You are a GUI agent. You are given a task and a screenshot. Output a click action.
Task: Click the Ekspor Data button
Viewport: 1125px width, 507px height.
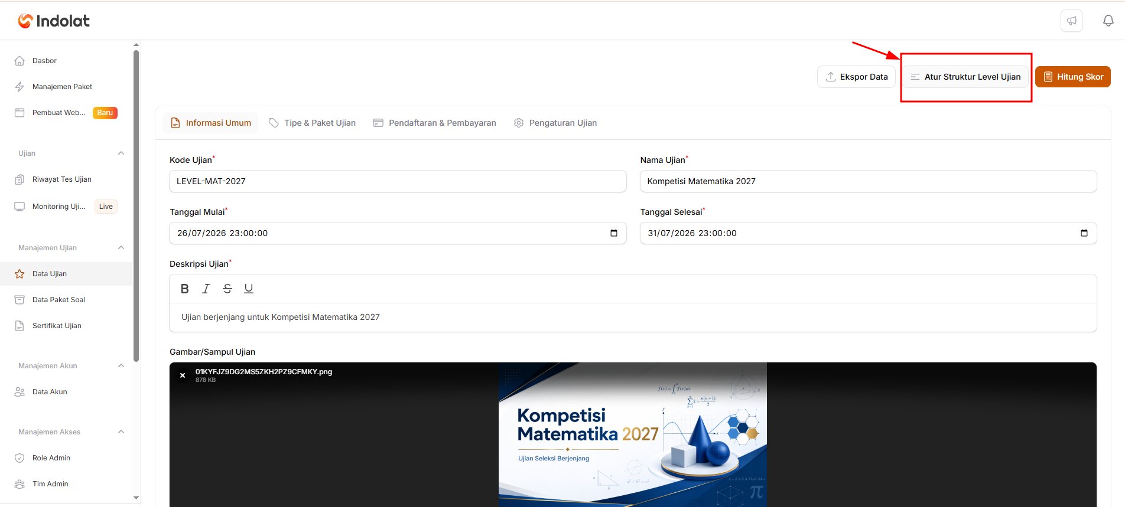(857, 77)
